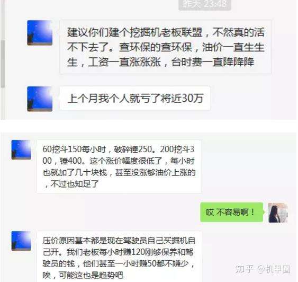Click text '不过也知足了' in price message
The width and height of the screenshot is (298, 282).
[x=75, y=184]
